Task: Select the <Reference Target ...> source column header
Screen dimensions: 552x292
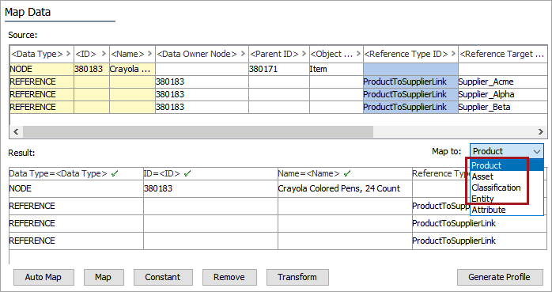Action: (x=503, y=54)
